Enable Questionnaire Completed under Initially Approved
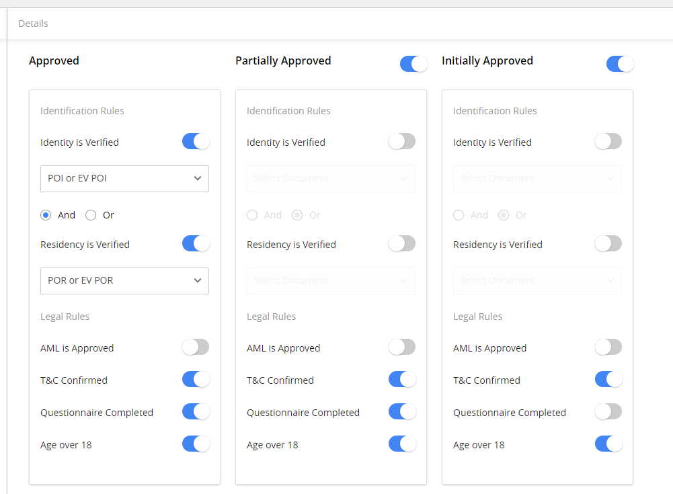 608,411
